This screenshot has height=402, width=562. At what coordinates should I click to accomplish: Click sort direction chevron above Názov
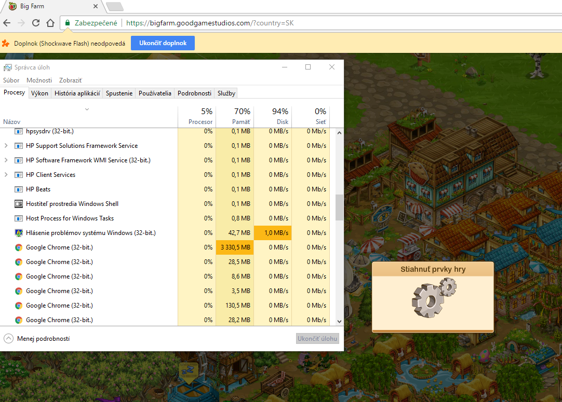[x=87, y=109]
